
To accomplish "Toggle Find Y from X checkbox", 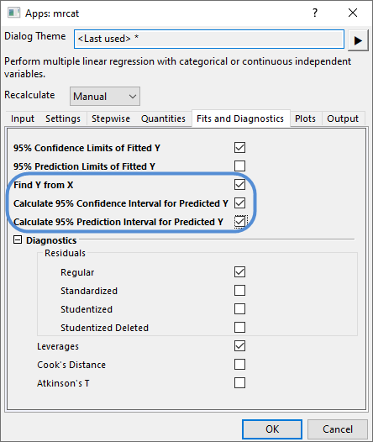I will coord(239,185).
